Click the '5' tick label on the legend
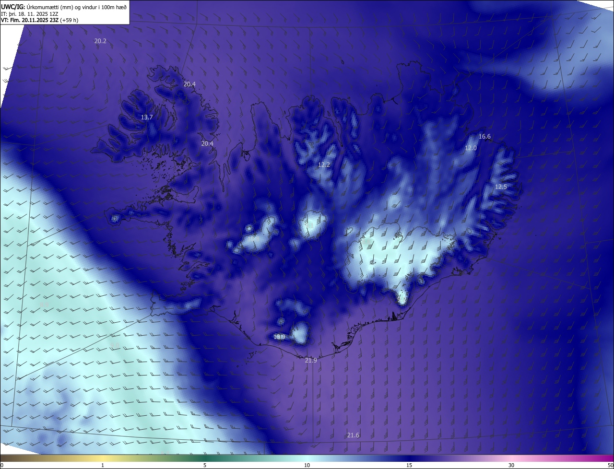The width and height of the screenshot is (614, 469). click(205, 466)
